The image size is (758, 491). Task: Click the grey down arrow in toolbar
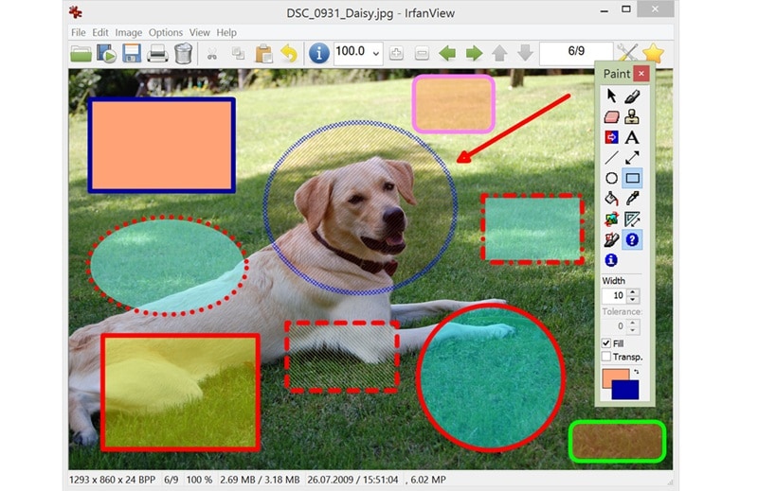525,53
